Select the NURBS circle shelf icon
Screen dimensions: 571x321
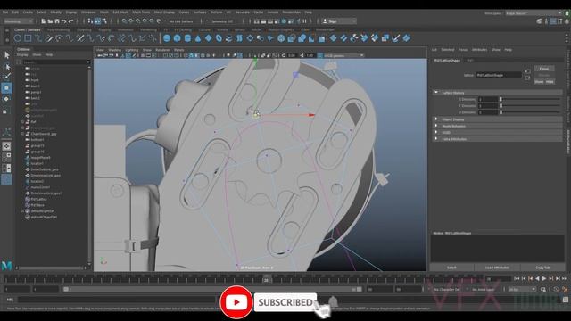click(18, 37)
